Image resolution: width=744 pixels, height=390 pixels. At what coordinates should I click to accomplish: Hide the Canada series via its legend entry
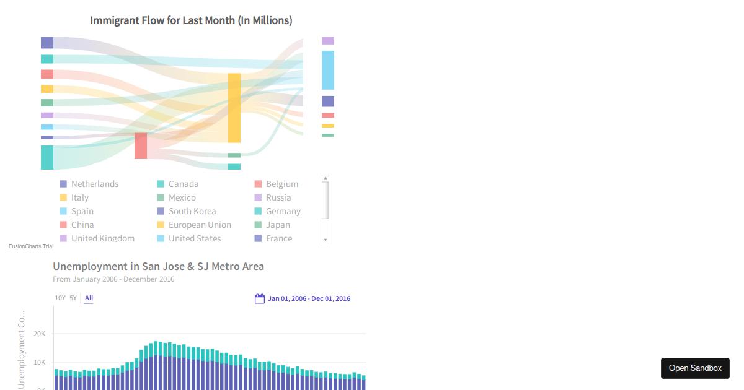click(x=183, y=184)
